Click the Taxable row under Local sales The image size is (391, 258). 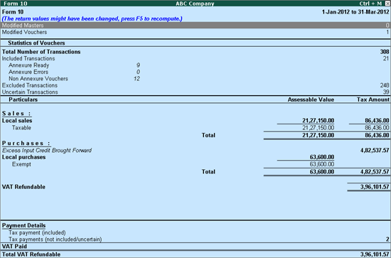pos(195,128)
